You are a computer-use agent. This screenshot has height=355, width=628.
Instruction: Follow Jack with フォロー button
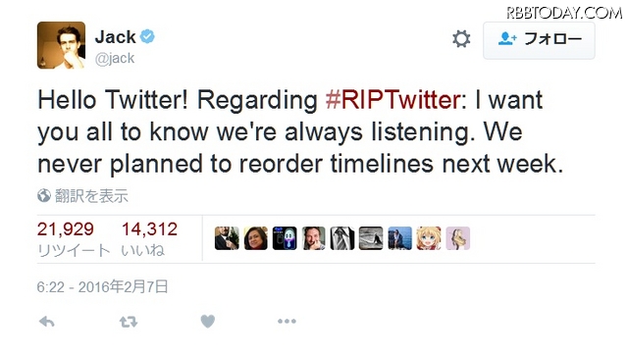point(539,41)
